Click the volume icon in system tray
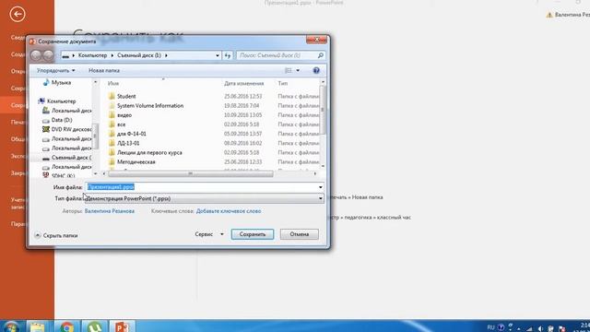Screen dimensions: 590x332 541,328
